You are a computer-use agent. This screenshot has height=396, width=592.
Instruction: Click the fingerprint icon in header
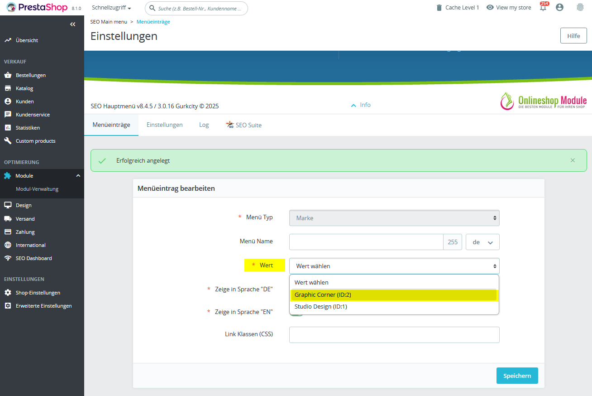580,7
